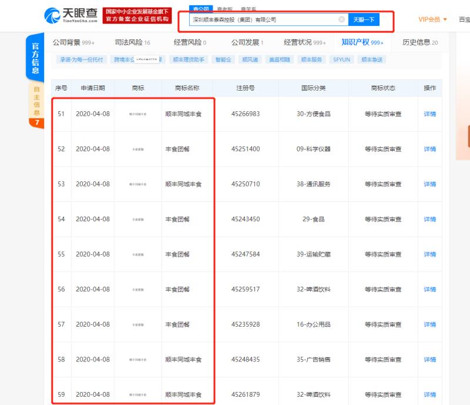Screen dimensions: 470x405
Task: Select the SFYUN trademark filter tag
Action: tap(341, 59)
